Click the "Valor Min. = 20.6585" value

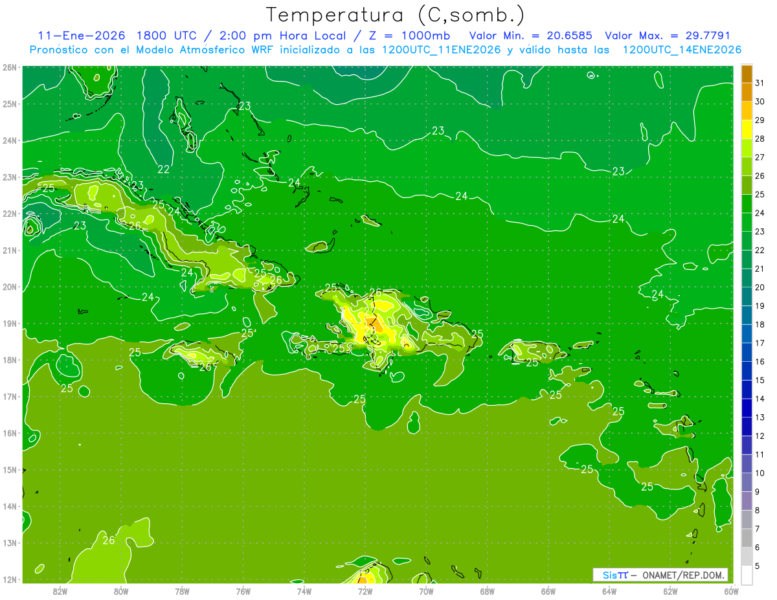tap(531, 36)
